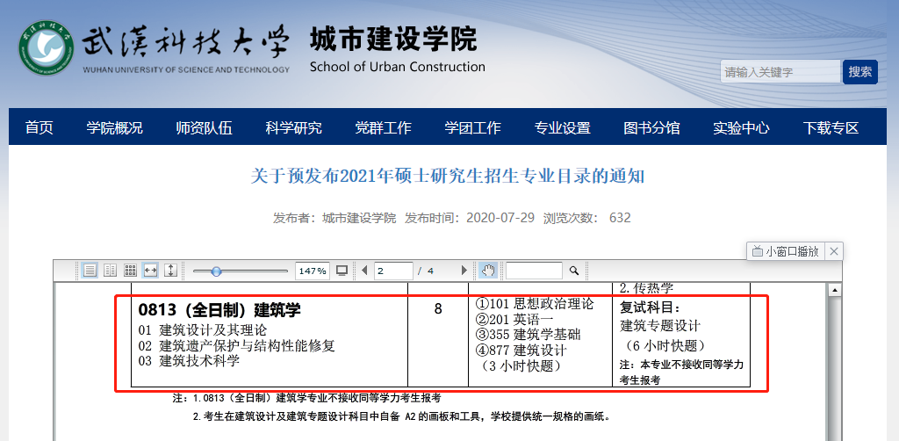899x441 pixels.
Task: Click the 城市建设学院 header title
Action: pos(392,39)
